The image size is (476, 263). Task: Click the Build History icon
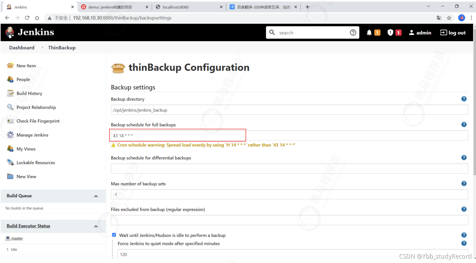point(10,93)
